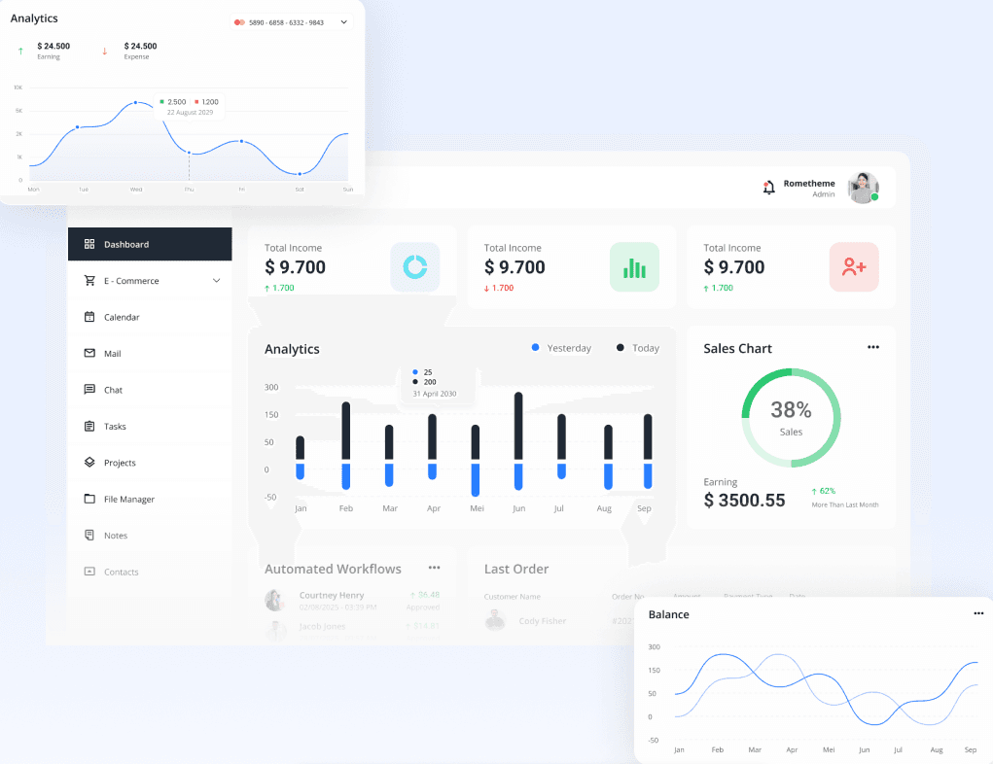
Task: Toggle the Today legend in Analytics chart
Action: [x=635, y=347]
